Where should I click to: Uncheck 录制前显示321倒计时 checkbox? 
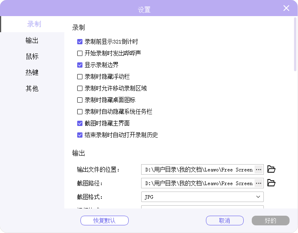pyautogui.click(x=80, y=41)
